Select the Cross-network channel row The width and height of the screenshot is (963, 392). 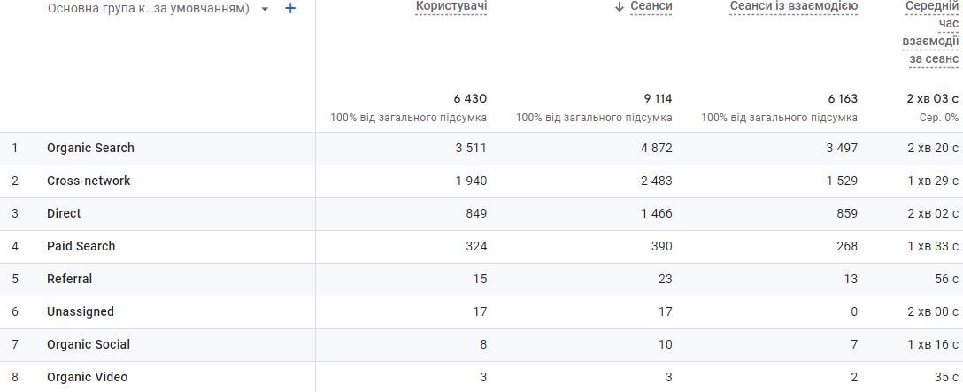(89, 181)
